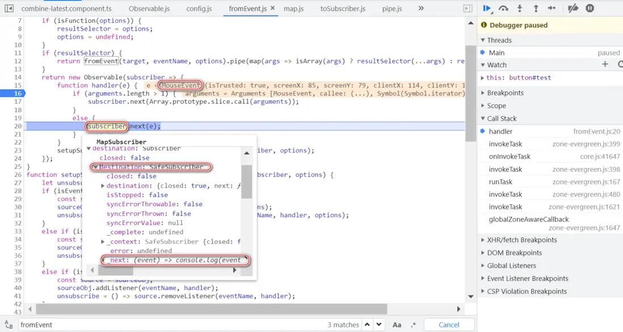The width and height of the screenshot is (623, 332).
Task: Step over next function call
Action: [x=503, y=8]
